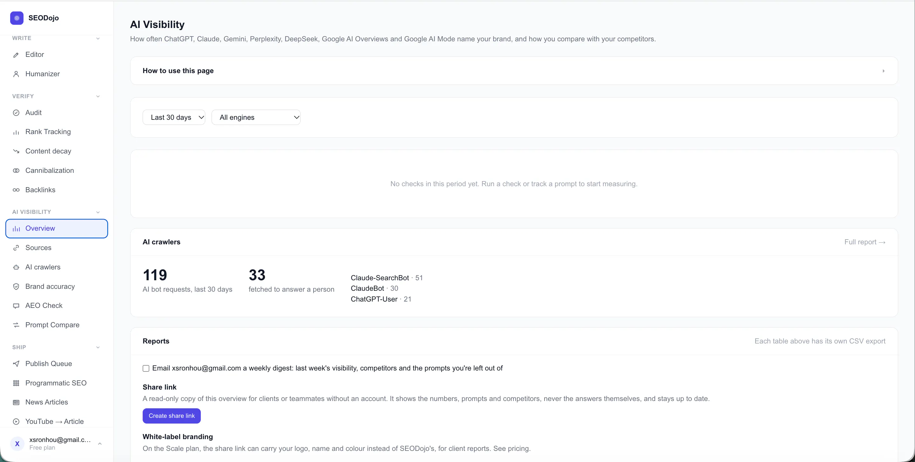Viewport: 915px width, 462px height.
Task: Click the SEODojo logo icon
Action: (x=17, y=18)
